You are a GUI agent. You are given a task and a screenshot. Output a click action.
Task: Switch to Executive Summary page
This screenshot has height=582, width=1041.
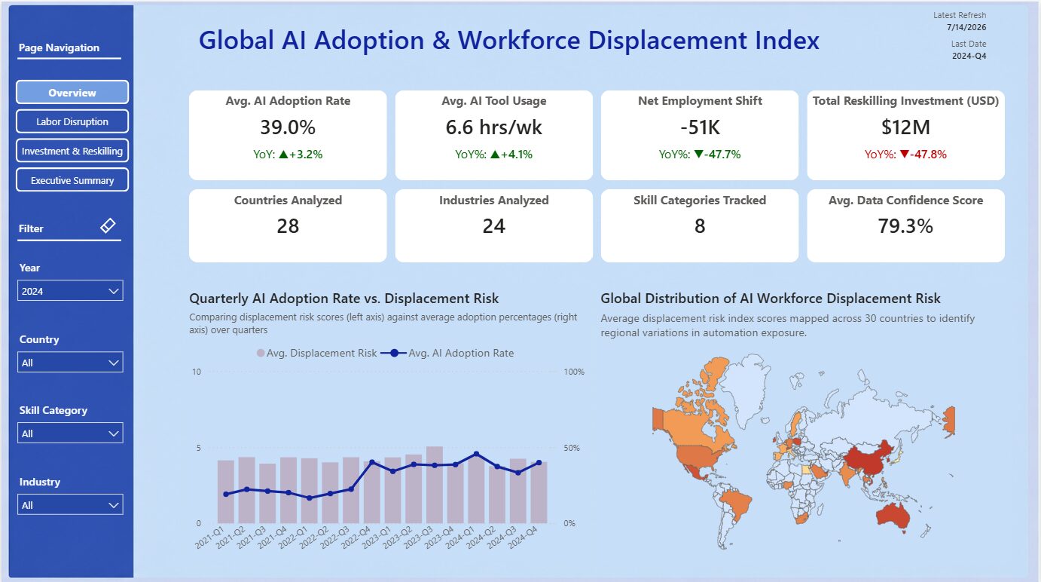pos(72,180)
